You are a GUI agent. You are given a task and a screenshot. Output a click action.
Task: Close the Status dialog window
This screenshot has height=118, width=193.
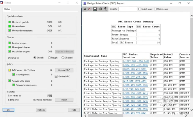point(77,2)
